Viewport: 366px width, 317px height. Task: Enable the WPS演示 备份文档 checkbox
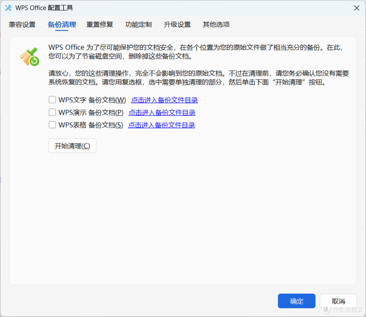[52, 112]
